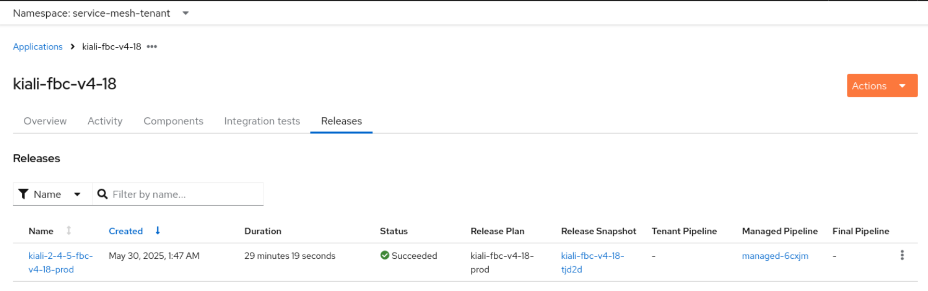This screenshot has width=928, height=291.
Task: Go to the Components tab
Action: [x=173, y=121]
